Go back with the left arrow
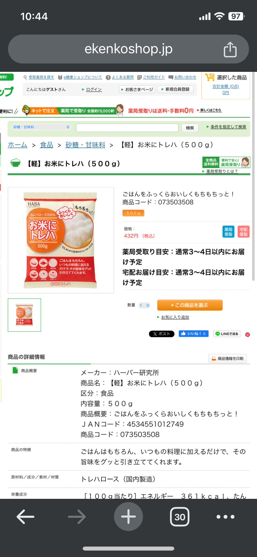257x557 pixels. click(x=26, y=517)
